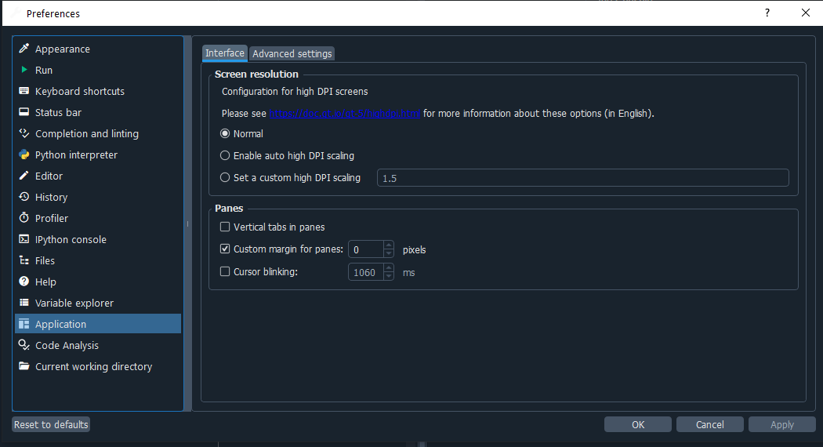Enable the Cursor blinking checkbox
This screenshot has width=823, height=447.
pyautogui.click(x=225, y=271)
